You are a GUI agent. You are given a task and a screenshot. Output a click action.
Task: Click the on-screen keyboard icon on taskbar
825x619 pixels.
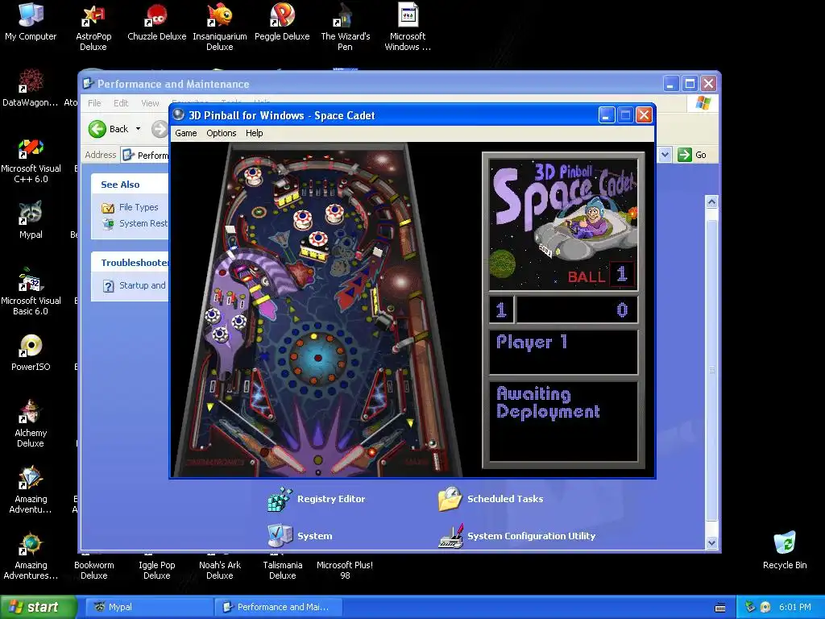coord(721,608)
